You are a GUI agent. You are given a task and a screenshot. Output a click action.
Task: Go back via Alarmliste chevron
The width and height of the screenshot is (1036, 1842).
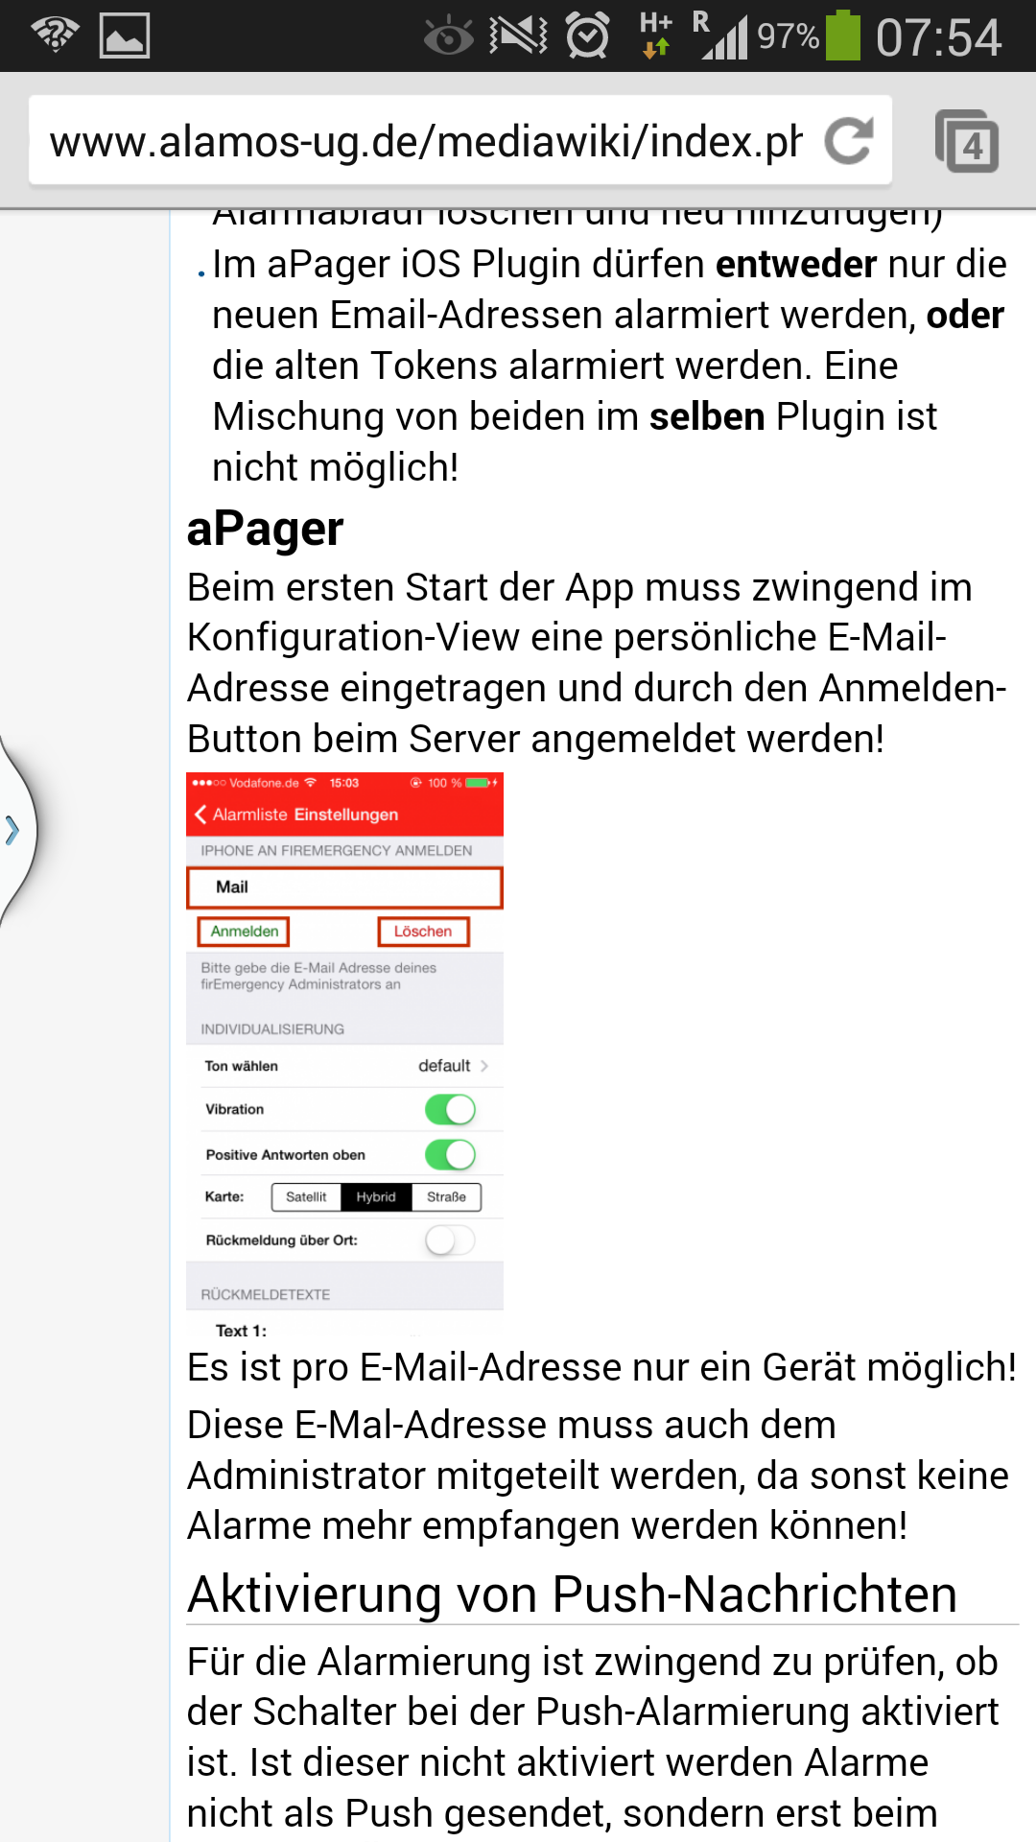(201, 815)
